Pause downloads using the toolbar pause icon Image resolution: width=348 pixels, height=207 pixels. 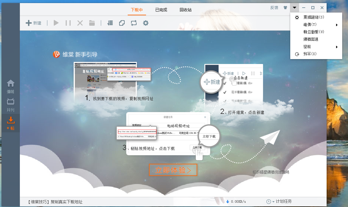pos(68,23)
